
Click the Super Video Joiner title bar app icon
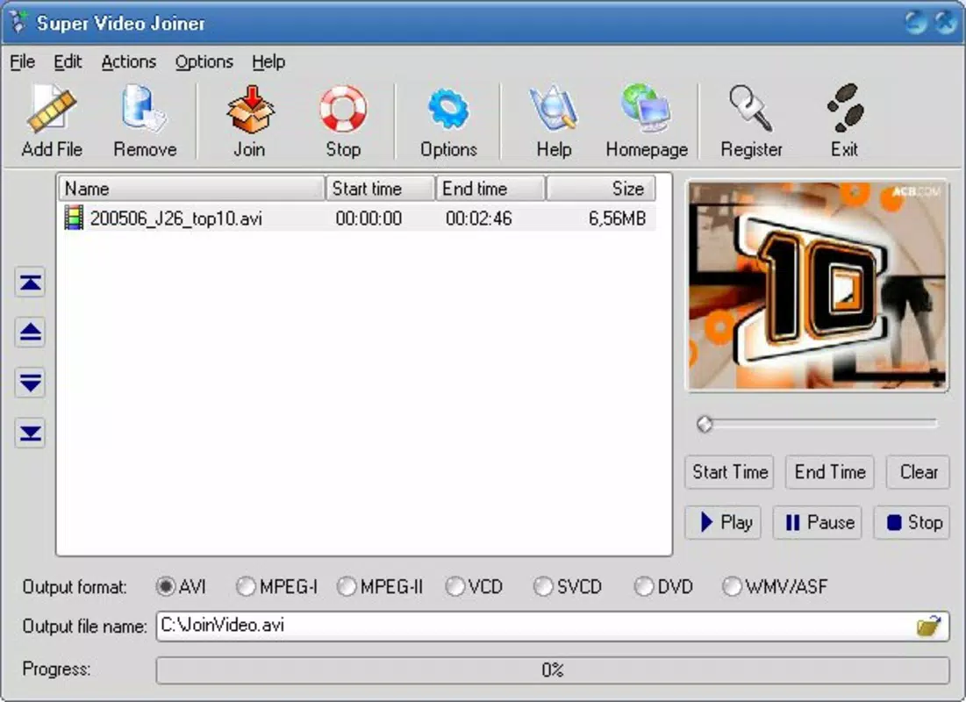[x=18, y=22]
